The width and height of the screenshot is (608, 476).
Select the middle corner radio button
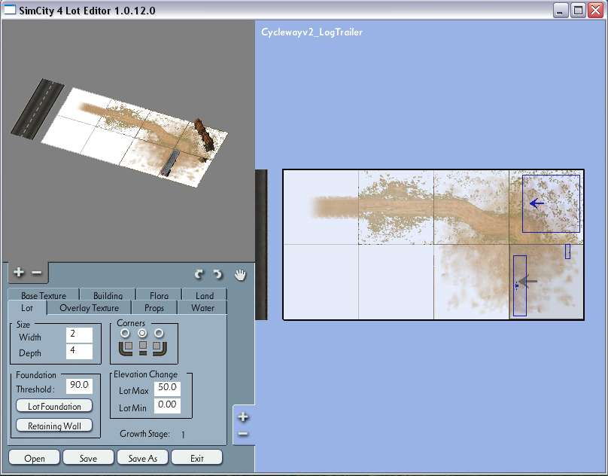142,333
